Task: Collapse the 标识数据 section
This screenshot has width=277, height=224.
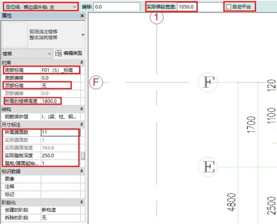Action: (82, 171)
